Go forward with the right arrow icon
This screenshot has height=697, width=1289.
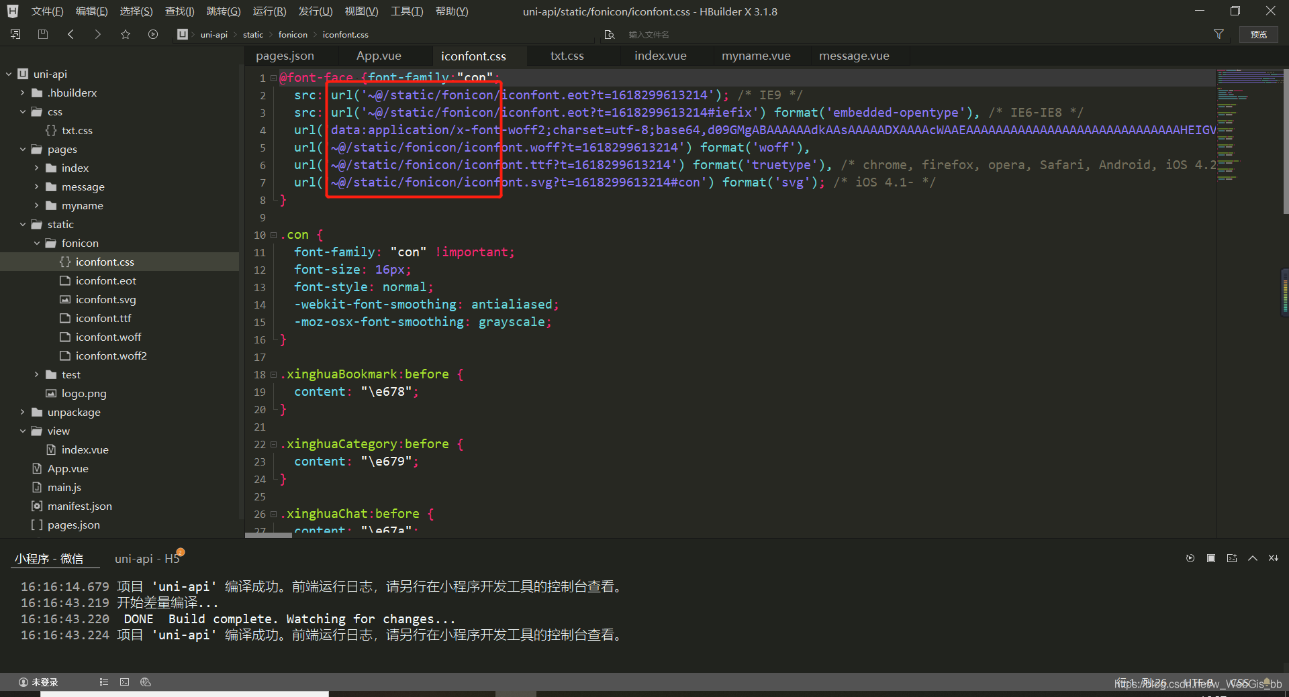coord(98,34)
